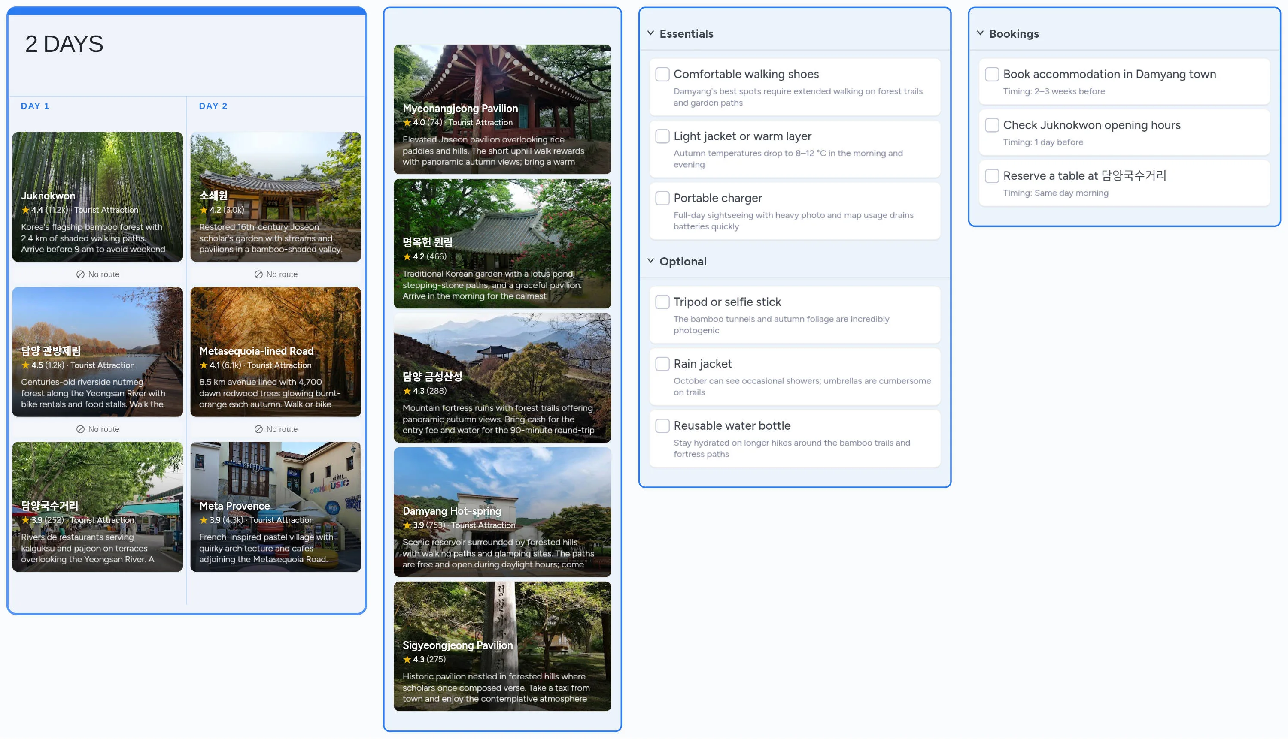Click the 2 DAYS itinerary title
1288x739 pixels.
pyautogui.click(x=64, y=44)
